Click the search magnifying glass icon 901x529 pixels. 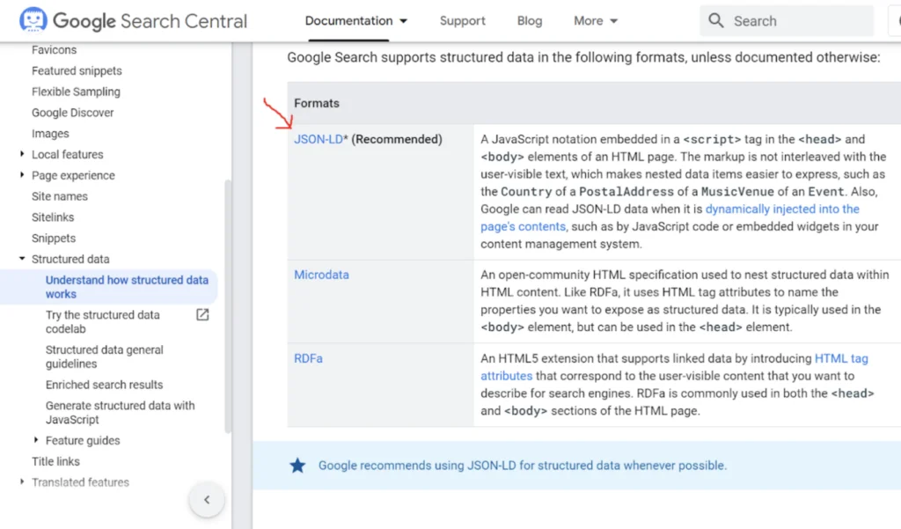tap(717, 19)
